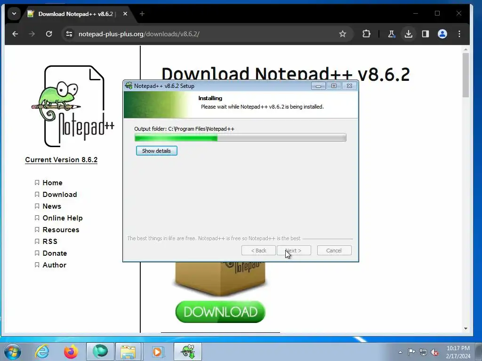This screenshot has width=482, height=361.
Task: Click the 'Output folder: C:\Program Files\Notepad++' text
Action: (184, 129)
